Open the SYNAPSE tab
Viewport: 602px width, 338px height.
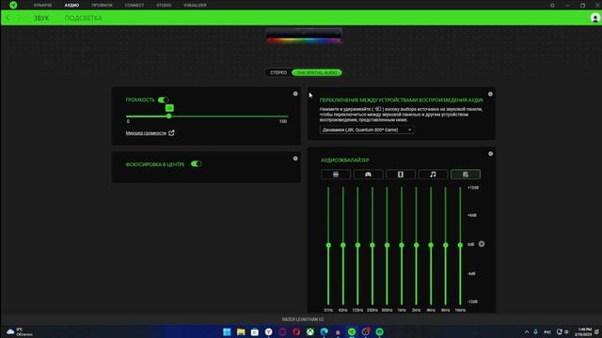[x=42, y=6]
